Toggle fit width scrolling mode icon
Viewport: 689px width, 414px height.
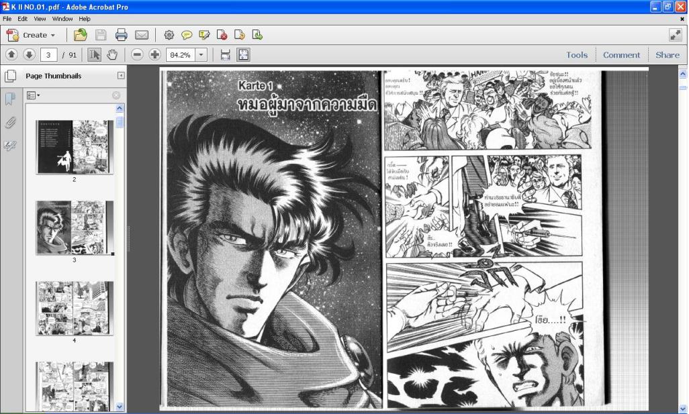[x=226, y=55]
